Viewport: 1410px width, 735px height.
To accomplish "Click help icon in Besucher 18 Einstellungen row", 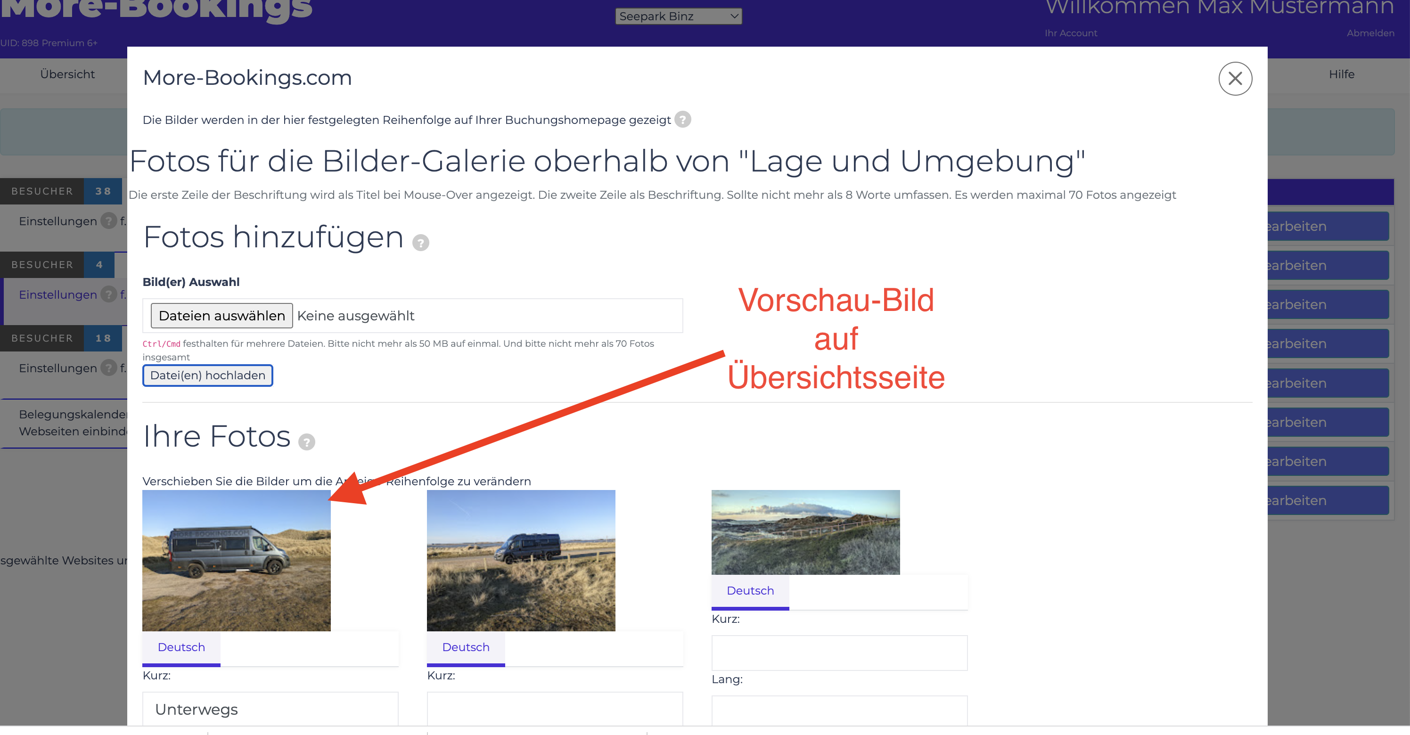I will (x=109, y=367).
